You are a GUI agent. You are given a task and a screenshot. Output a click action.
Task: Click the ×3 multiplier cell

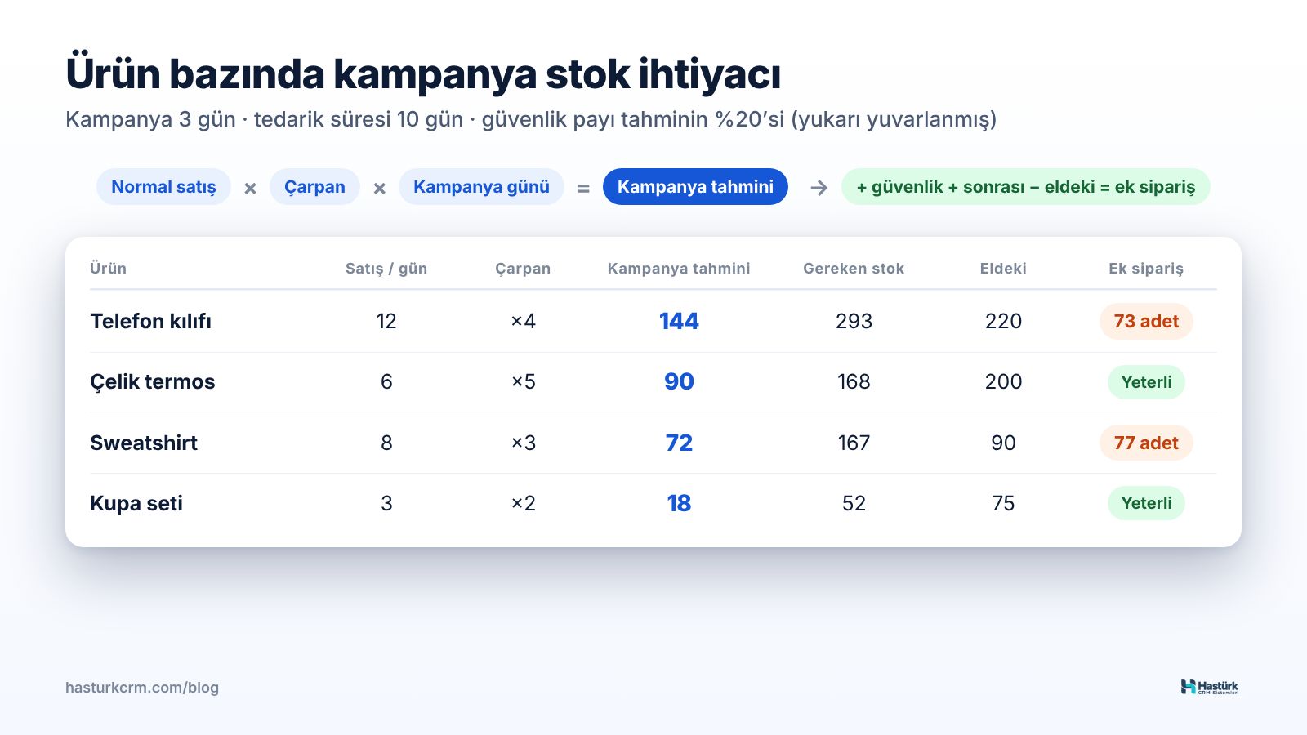click(523, 443)
